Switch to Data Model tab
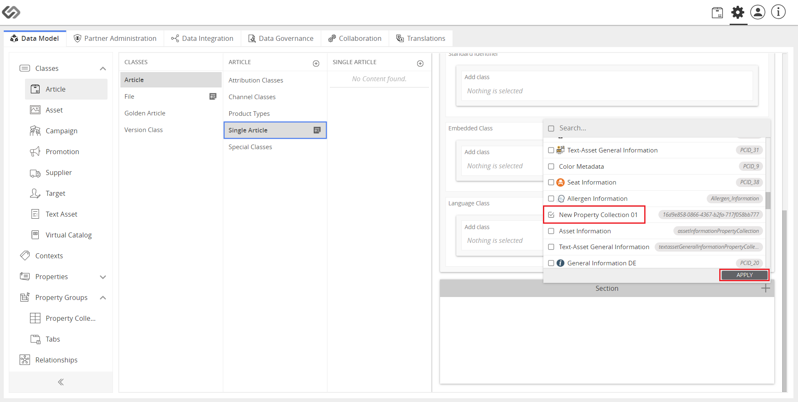The width and height of the screenshot is (798, 402). point(35,38)
